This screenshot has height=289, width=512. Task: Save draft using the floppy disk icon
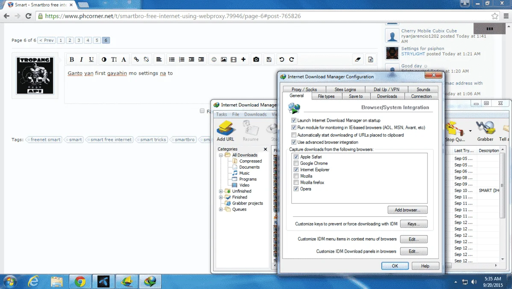[x=269, y=59]
